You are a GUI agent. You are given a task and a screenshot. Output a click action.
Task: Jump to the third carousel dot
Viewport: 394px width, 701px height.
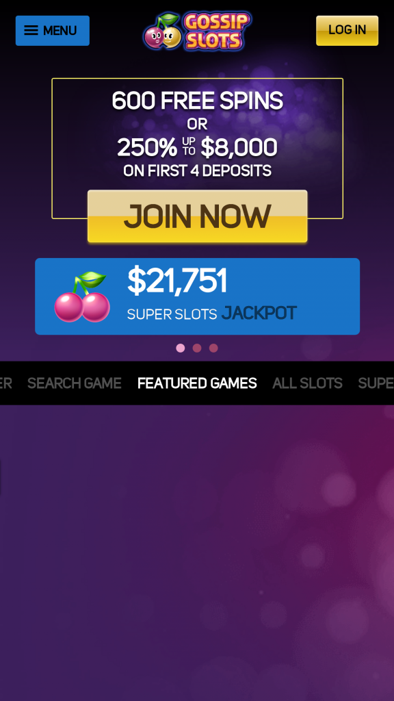point(213,348)
